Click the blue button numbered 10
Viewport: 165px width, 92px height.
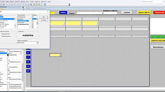28,71
